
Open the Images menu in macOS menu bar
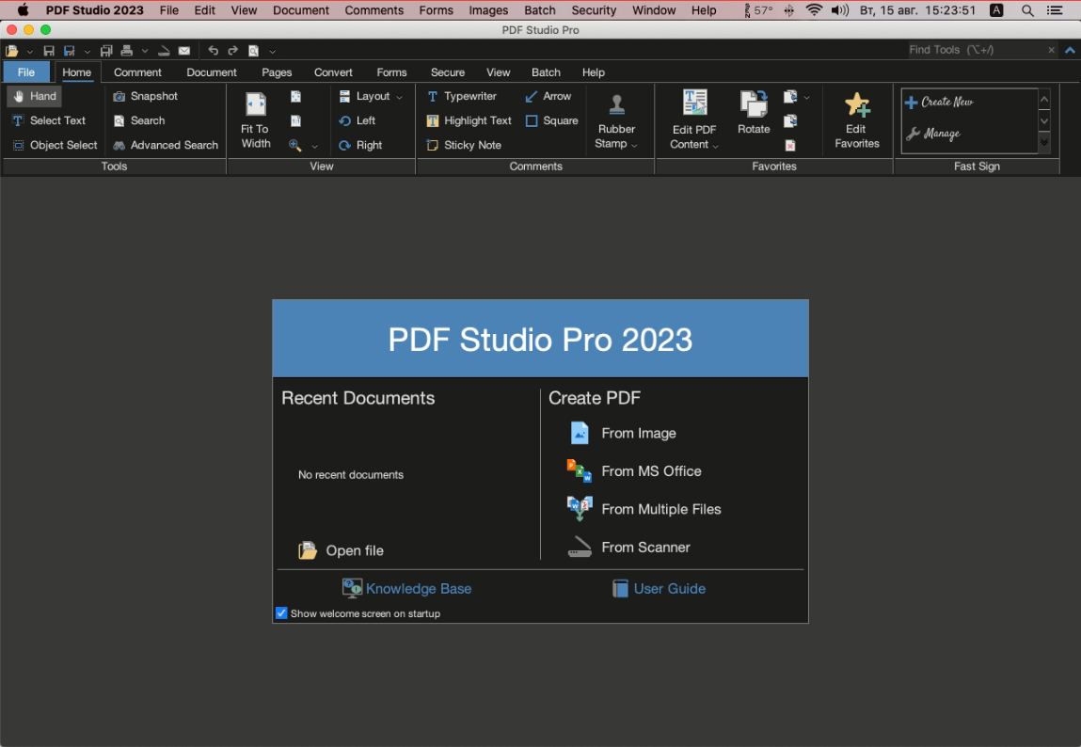click(488, 10)
